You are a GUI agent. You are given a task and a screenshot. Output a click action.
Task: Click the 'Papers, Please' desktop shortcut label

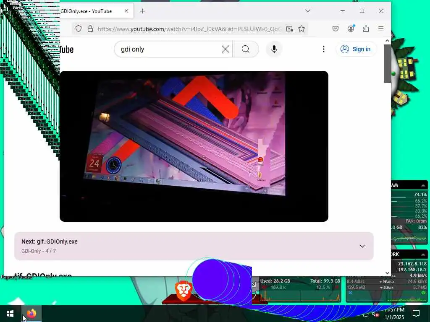(16, 277)
